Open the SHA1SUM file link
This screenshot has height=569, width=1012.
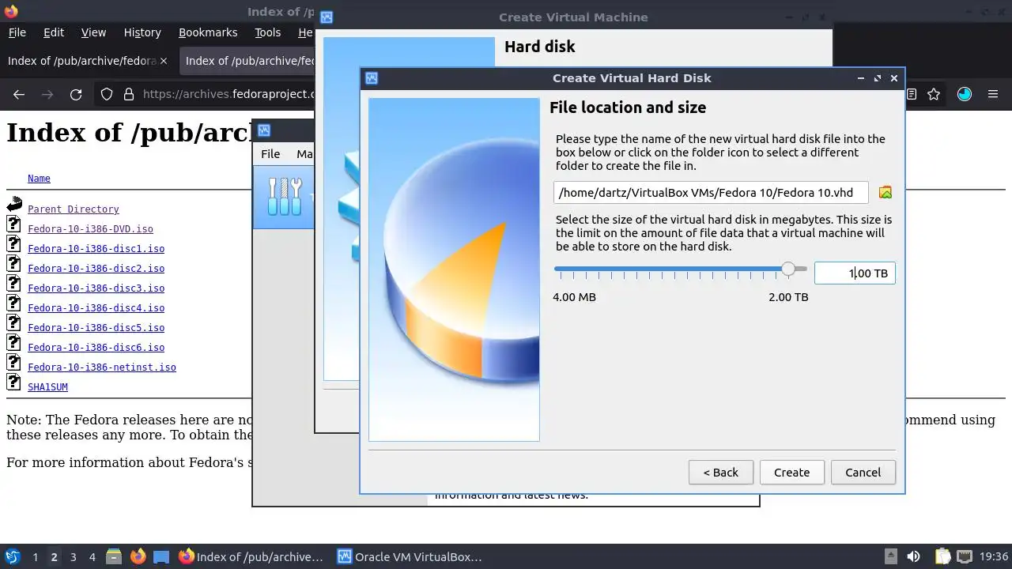pos(47,387)
